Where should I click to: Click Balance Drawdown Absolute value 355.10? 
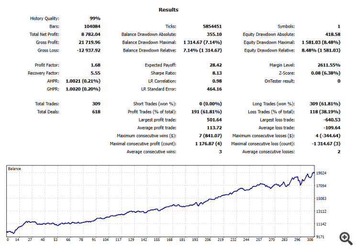(x=214, y=34)
